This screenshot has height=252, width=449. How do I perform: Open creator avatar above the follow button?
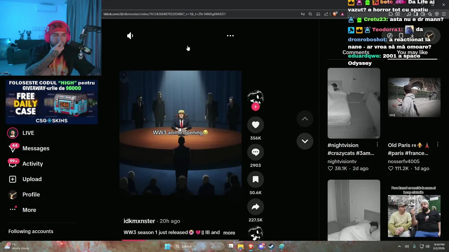point(255,97)
